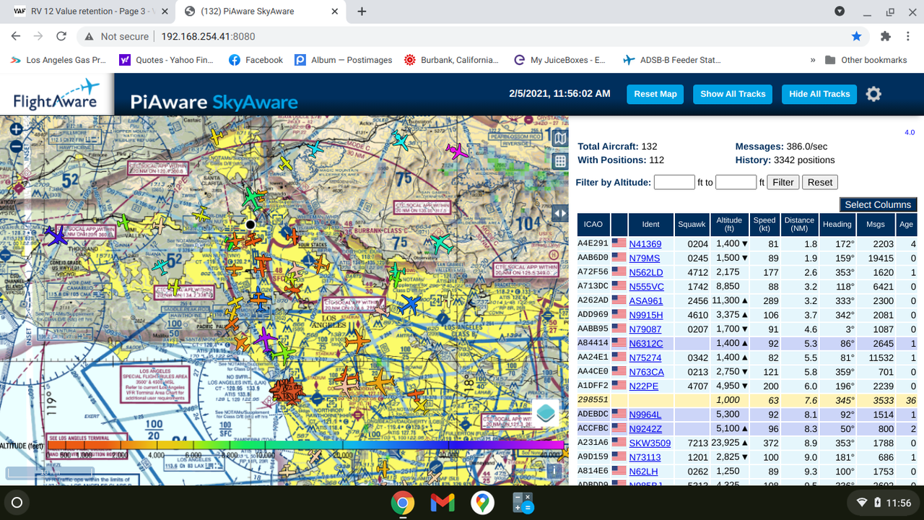Sort table by ICAO column

pos(593,225)
